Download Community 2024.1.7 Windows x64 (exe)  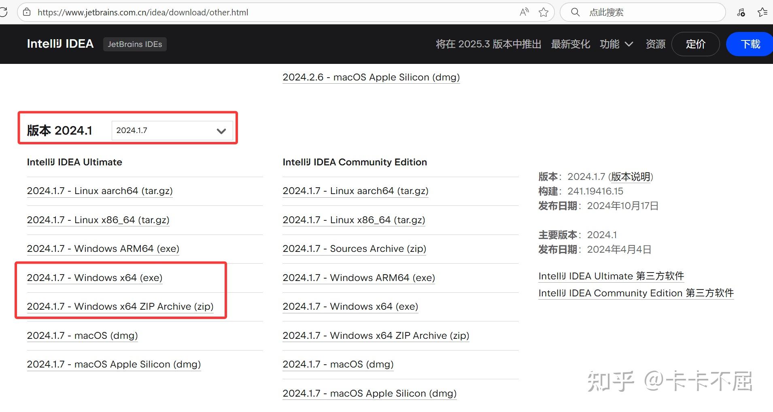click(350, 306)
